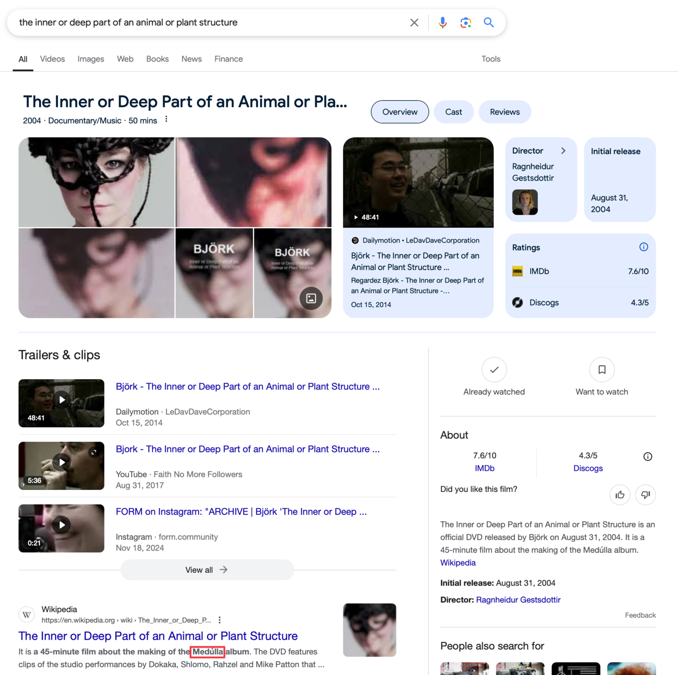Screen dimensions: 678x675
Task: Open the Tools menu
Action: 491,59
